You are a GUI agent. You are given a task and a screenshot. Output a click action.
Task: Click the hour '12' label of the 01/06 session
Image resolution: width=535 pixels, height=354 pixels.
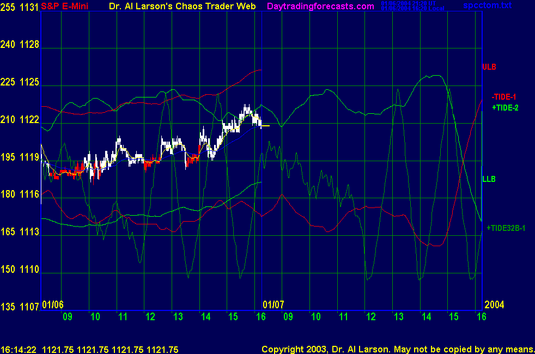[x=150, y=317]
